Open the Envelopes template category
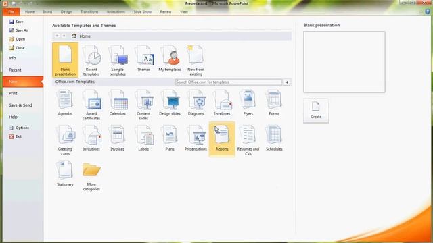 tap(222, 102)
